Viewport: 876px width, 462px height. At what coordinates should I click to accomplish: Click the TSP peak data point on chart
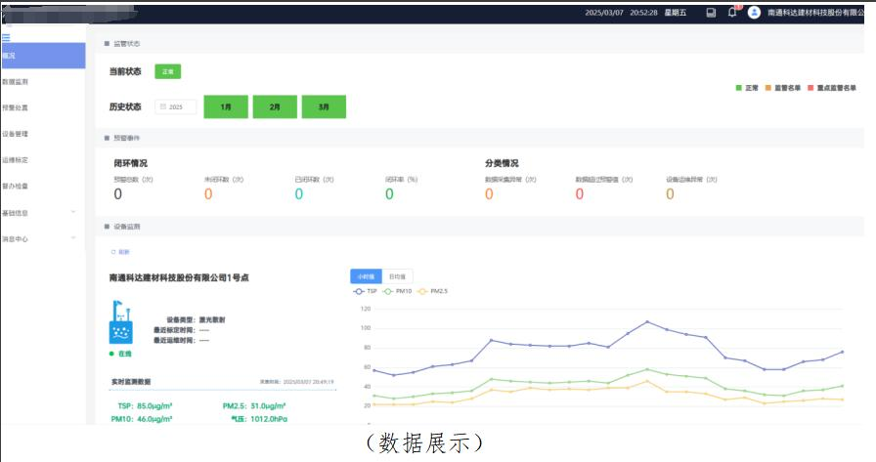pyautogui.click(x=647, y=321)
